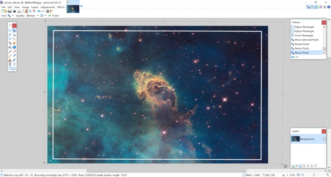Open the Layers menu
The image size is (331, 177).
[35, 7]
